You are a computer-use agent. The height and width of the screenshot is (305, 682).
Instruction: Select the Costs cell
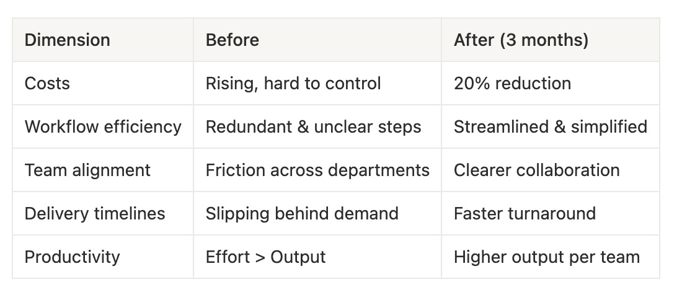(47, 84)
